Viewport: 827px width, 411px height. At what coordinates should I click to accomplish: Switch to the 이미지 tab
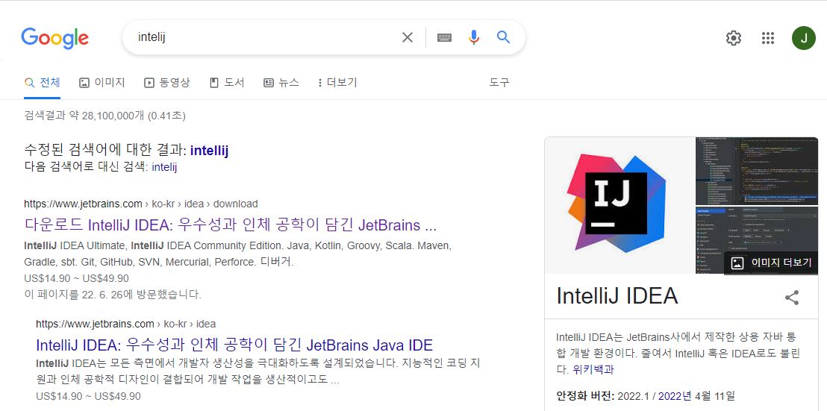[x=102, y=83]
